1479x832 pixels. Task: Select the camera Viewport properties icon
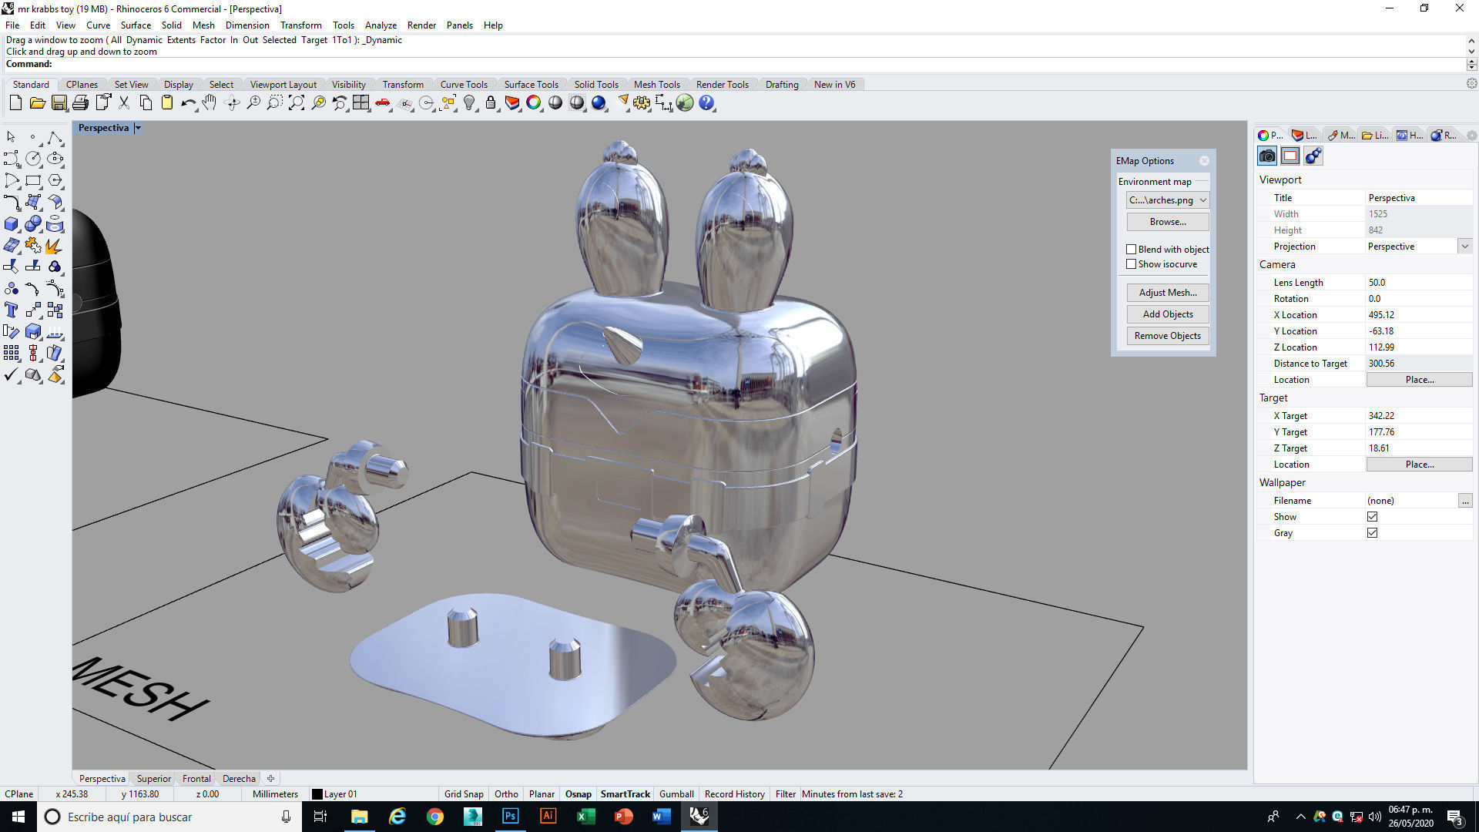coord(1267,156)
